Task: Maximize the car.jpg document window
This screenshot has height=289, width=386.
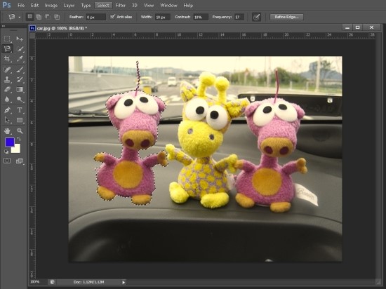Action: coord(358,27)
